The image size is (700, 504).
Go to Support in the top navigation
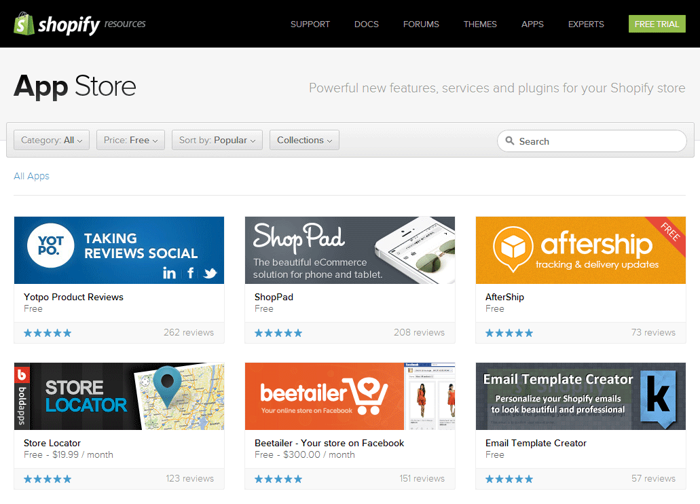click(310, 24)
